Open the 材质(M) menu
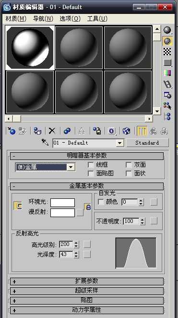 (16, 19)
